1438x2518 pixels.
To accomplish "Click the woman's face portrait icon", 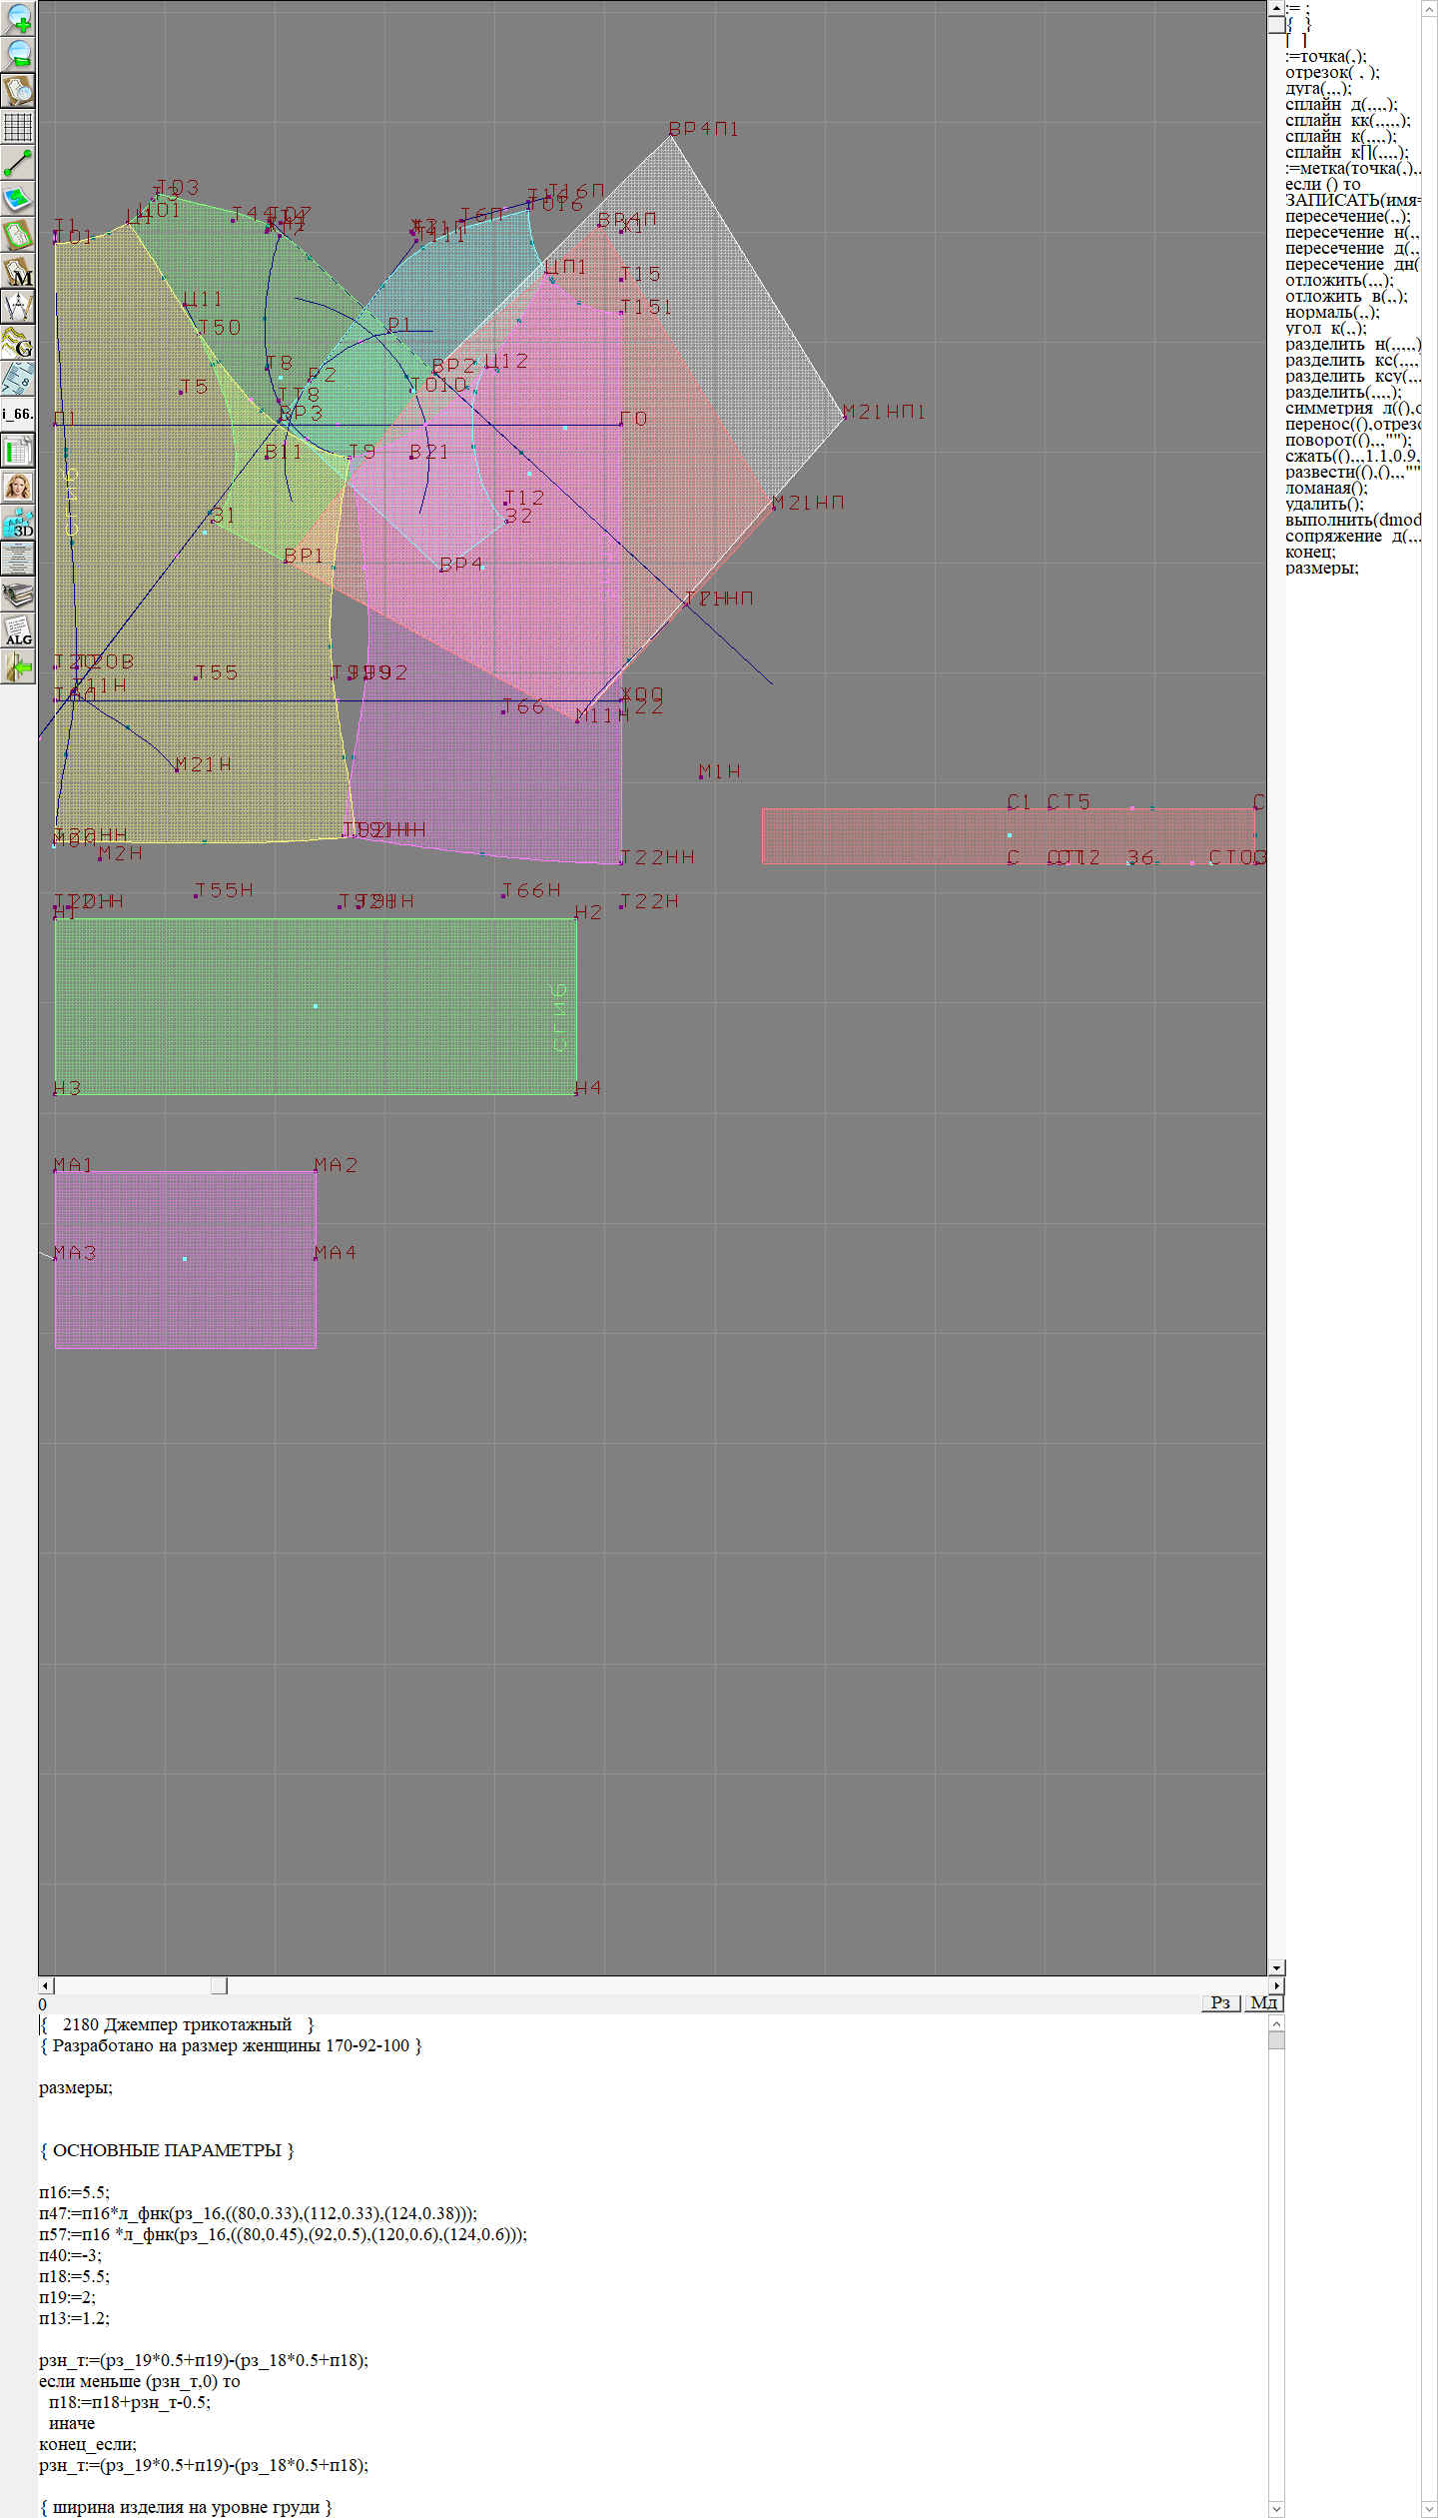I will tap(18, 487).
